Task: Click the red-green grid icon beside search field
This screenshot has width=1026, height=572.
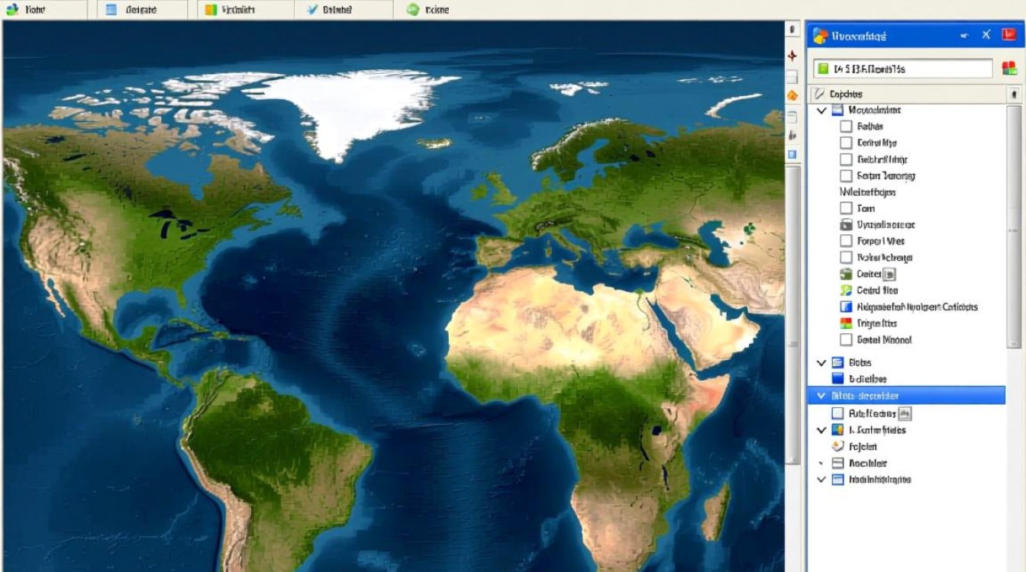Action: (1008, 69)
